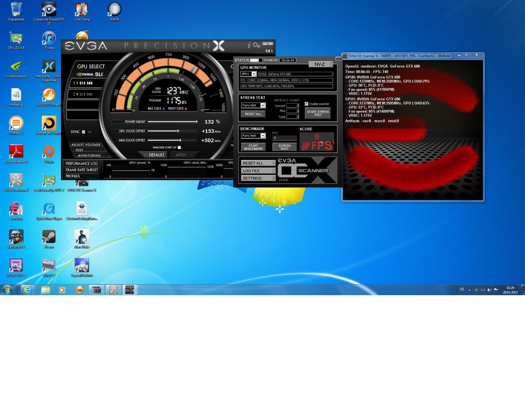Viewport: 525px width, 410px height.
Task: Open Battlefield 3 desktop icon
Action: click(16, 240)
